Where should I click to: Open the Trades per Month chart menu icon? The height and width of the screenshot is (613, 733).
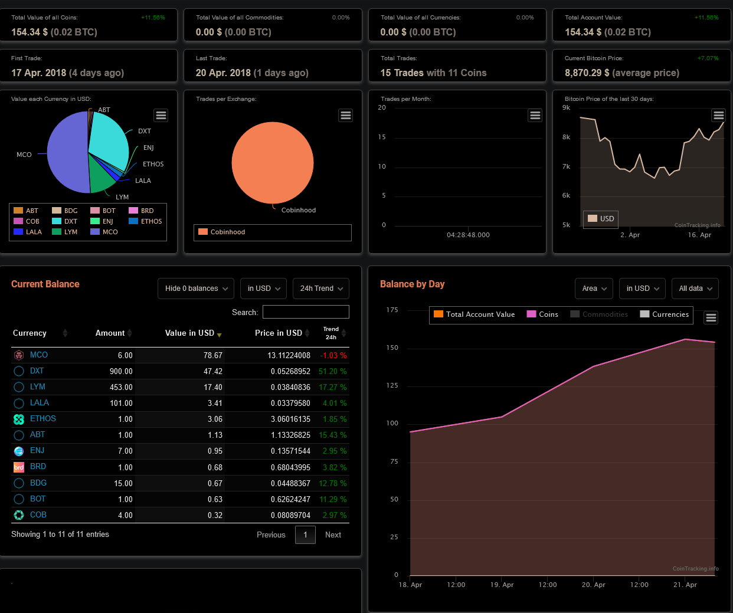(535, 116)
